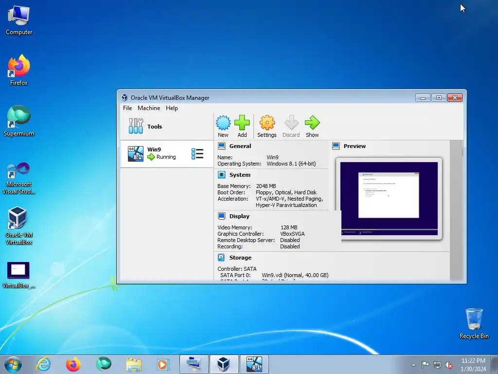Click the green Show arrow icon
498x374 pixels.
coord(312,126)
